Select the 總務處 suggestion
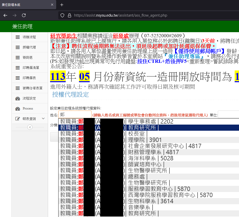Viewport: 239px width, 217px height. click(149, 176)
